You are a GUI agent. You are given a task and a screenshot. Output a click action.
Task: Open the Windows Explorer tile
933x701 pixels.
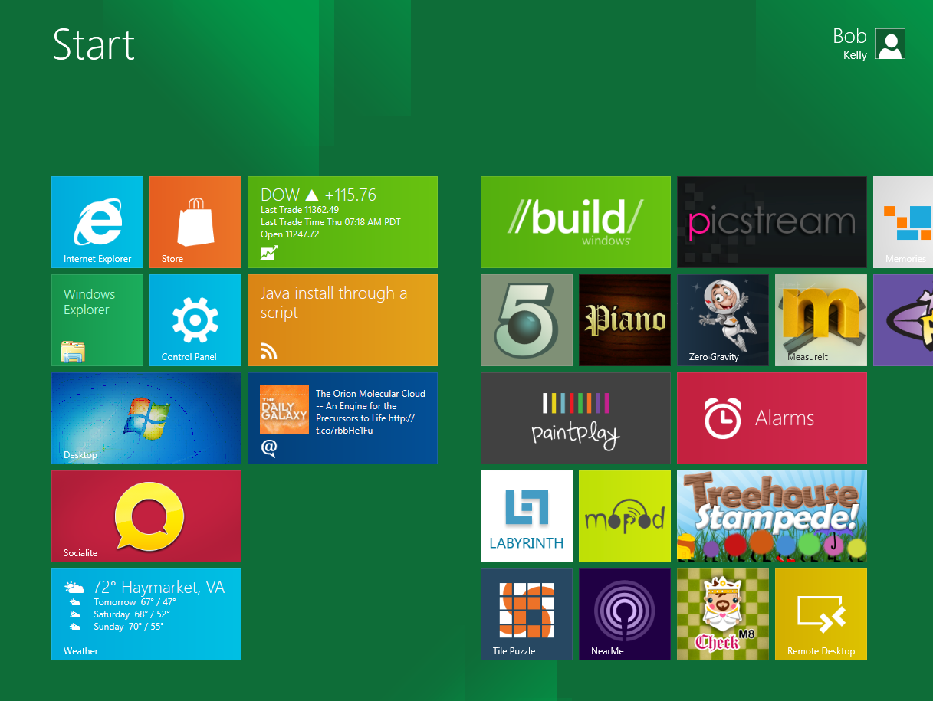pos(97,320)
